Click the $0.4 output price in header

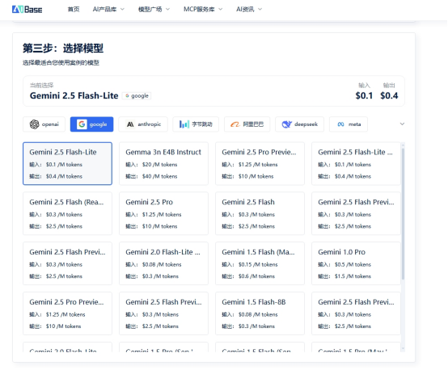pos(389,95)
